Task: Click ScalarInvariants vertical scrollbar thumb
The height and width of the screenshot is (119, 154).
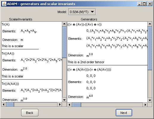Action: 64,42
